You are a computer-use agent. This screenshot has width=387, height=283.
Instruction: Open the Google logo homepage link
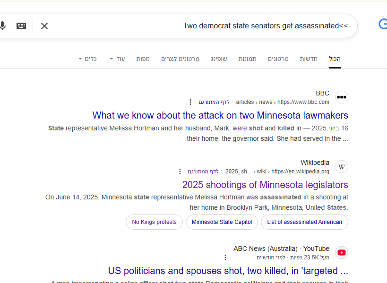(383, 24)
